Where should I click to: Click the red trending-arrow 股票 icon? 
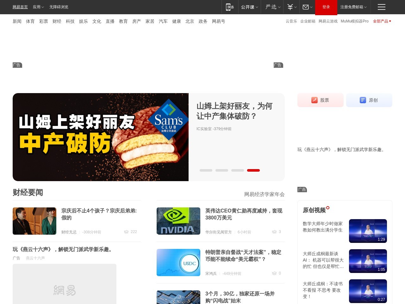(x=314, y=100)
